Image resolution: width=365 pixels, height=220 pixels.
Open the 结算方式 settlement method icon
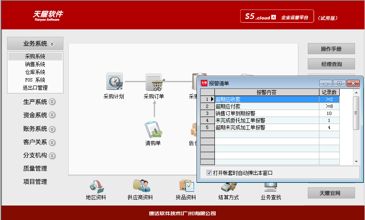(x=229, y=187)
